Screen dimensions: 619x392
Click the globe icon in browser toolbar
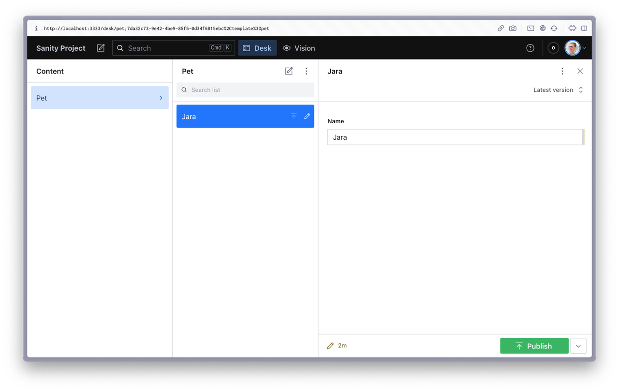(x=543, y=29)
